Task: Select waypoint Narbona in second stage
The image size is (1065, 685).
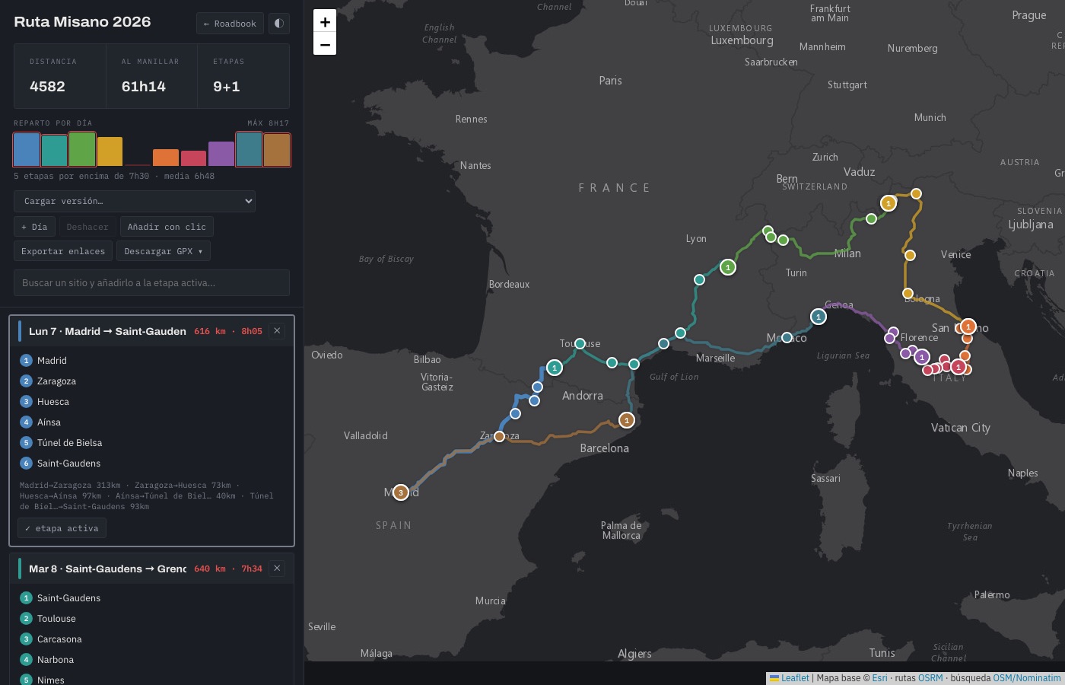Action: (151, 660)
